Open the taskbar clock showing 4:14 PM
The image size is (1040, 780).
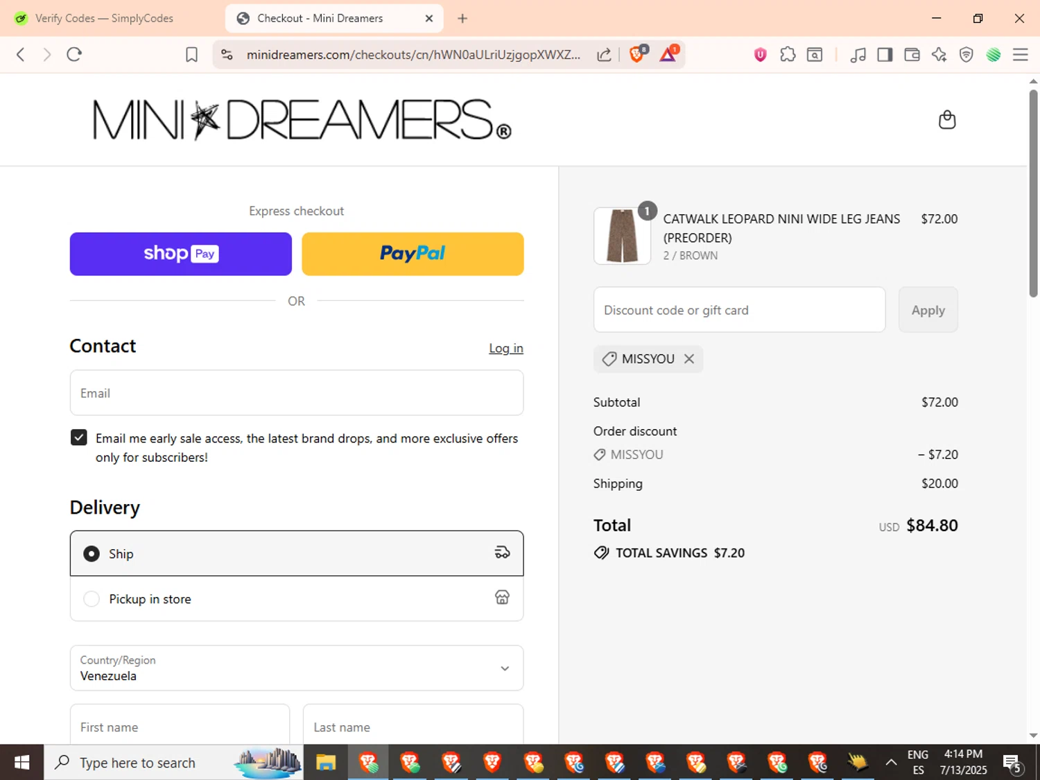pyautogui.click(x=964, y=763)
